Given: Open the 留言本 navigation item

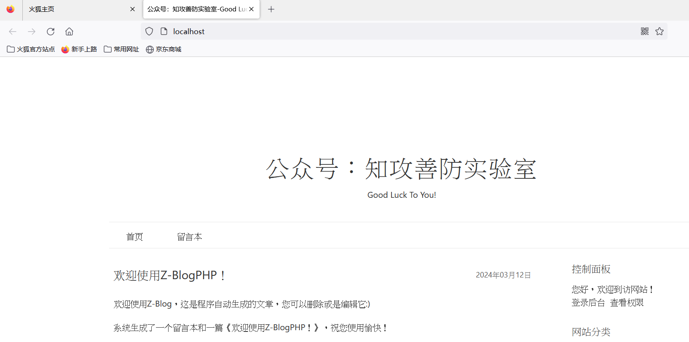Looking at the screenshot, I should 190,237.
